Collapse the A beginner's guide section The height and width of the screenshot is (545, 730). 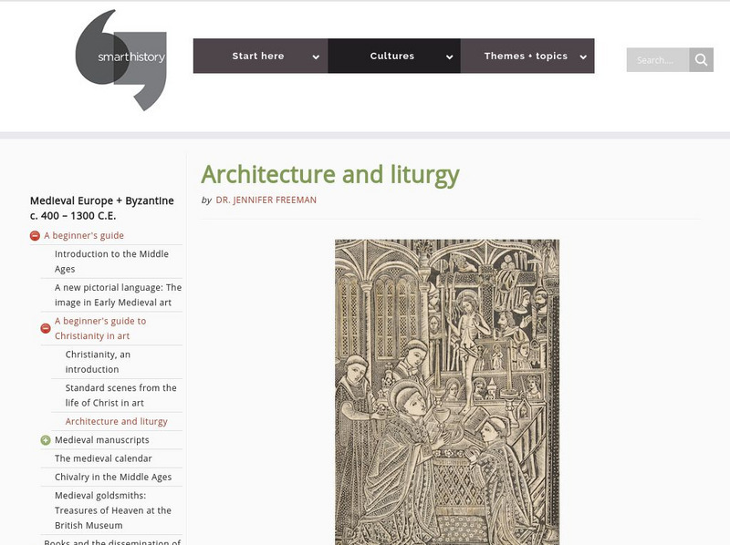coord(35,236)
